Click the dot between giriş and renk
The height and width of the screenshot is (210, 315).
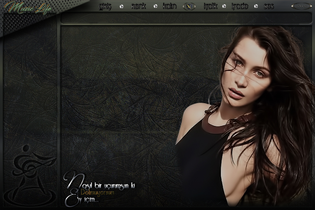tap(121, 6)
